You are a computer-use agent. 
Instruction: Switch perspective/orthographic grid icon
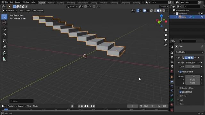pos(166,45)
